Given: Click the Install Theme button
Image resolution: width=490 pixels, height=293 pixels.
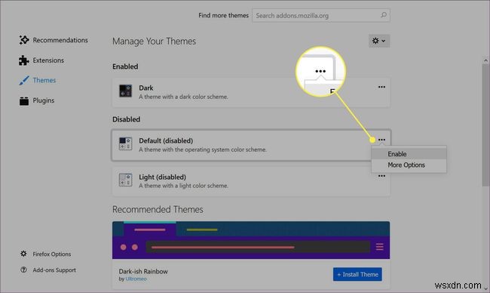Looking at the screenshot, I should tap(357, 274).
